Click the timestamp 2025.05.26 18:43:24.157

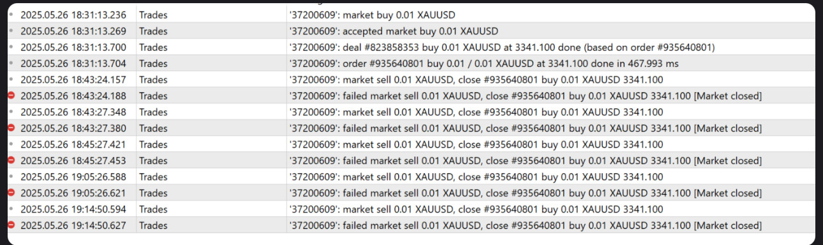[73, 80]
